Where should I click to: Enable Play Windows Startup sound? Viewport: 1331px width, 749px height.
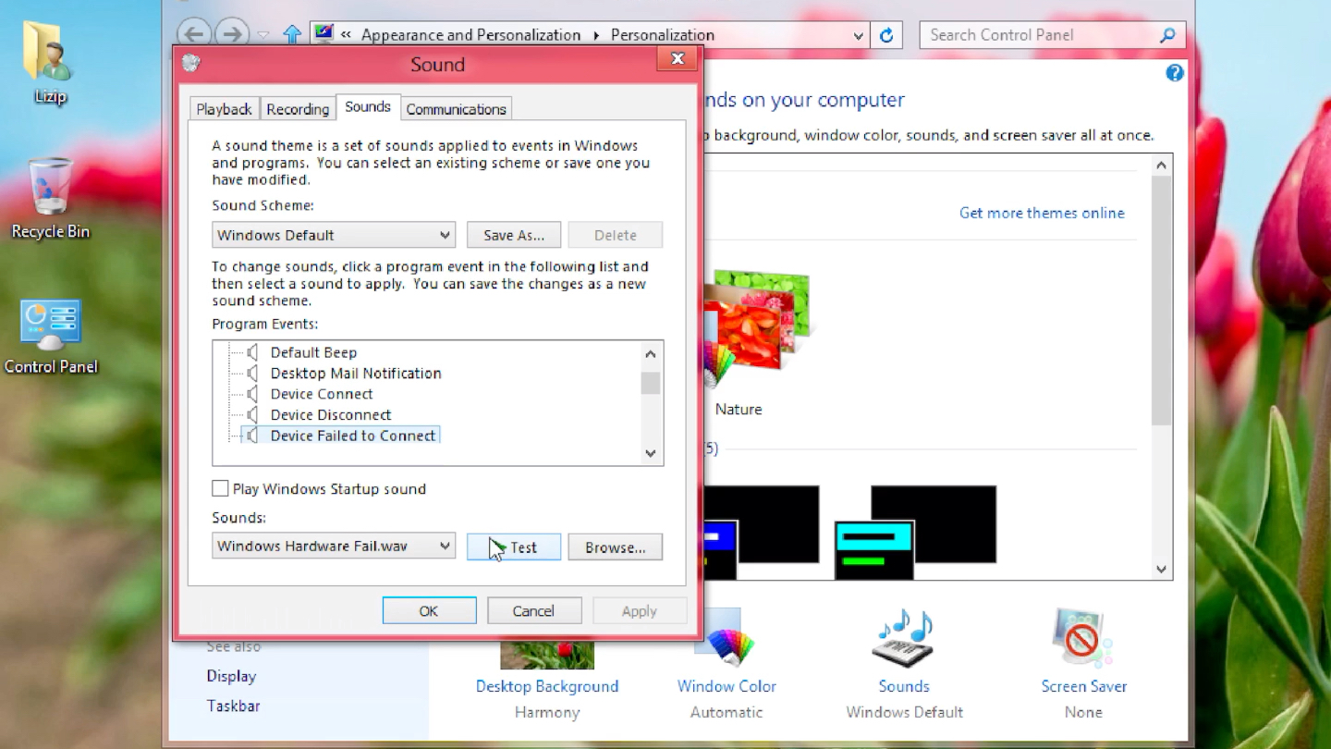[220, 488]
